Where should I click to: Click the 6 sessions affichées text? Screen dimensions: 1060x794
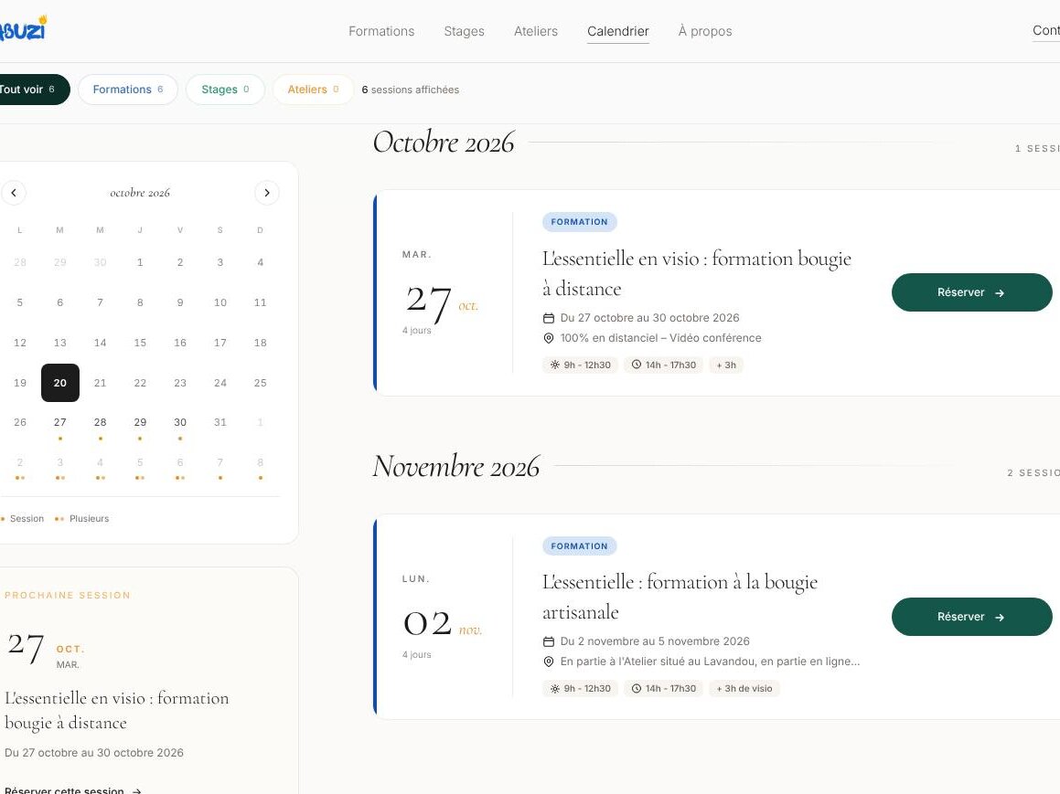411,90
